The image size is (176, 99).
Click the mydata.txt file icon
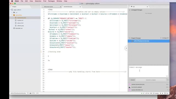(16, 20)
